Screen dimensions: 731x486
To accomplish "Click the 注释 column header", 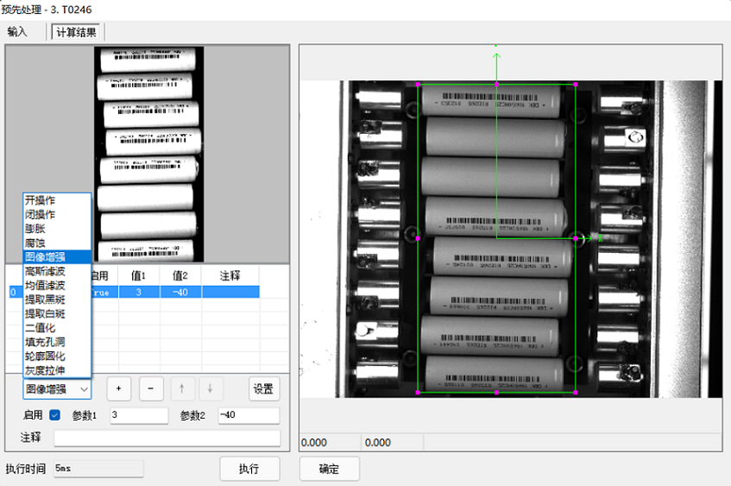I will [230, 275].
